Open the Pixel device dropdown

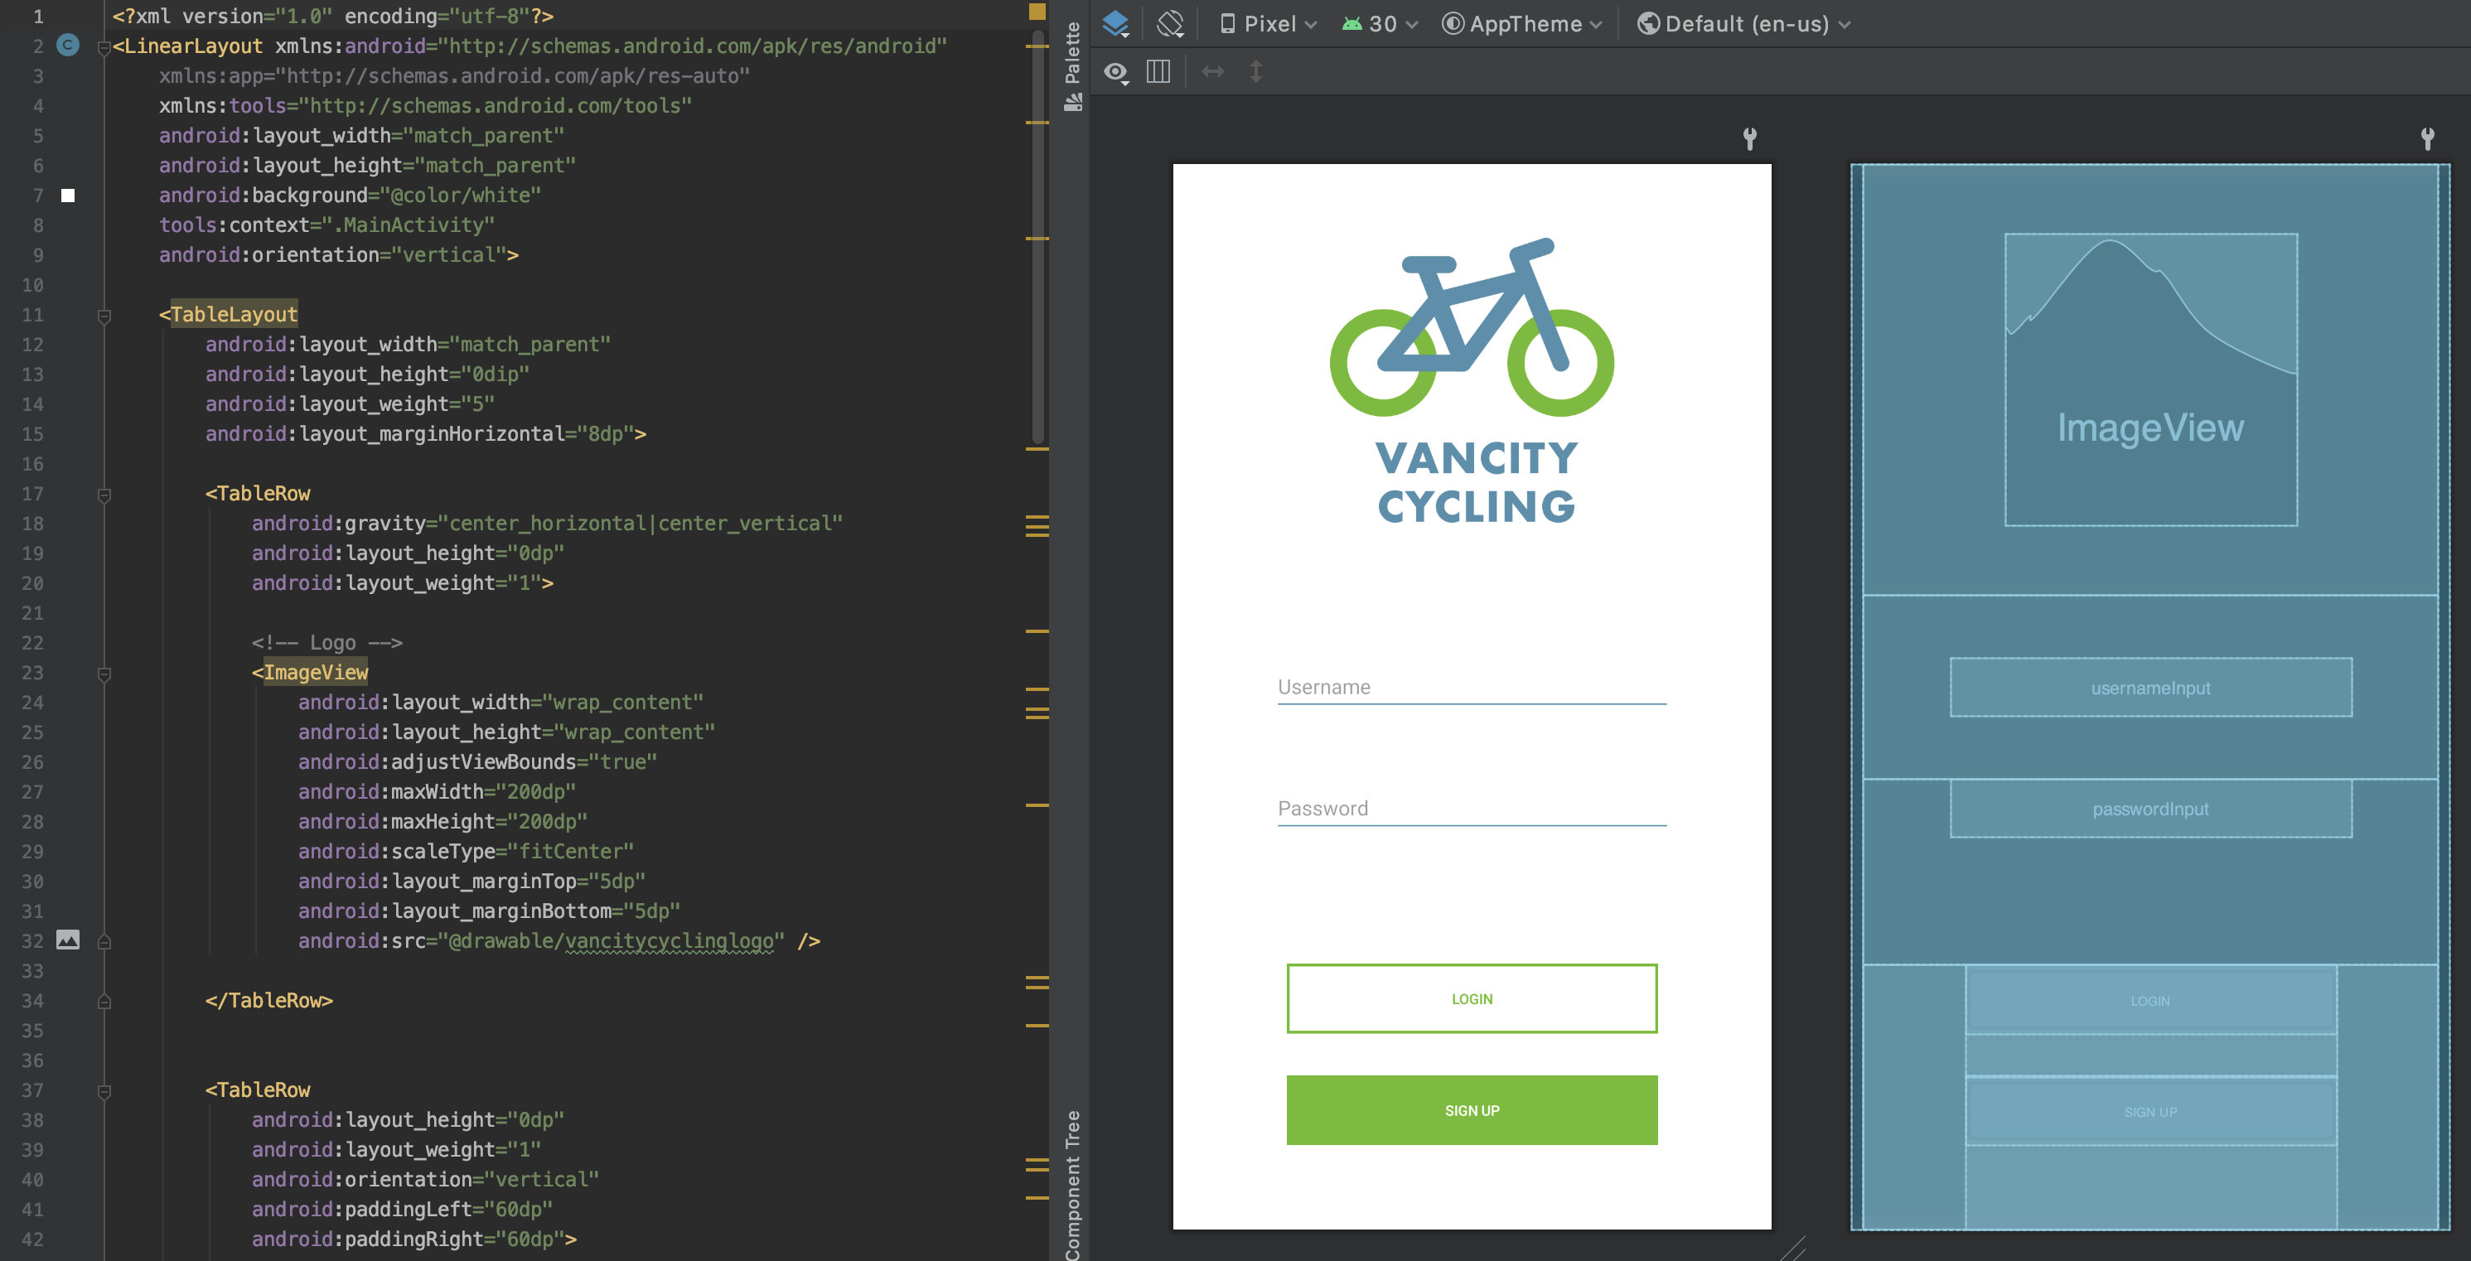click(x=1267, y=24)
